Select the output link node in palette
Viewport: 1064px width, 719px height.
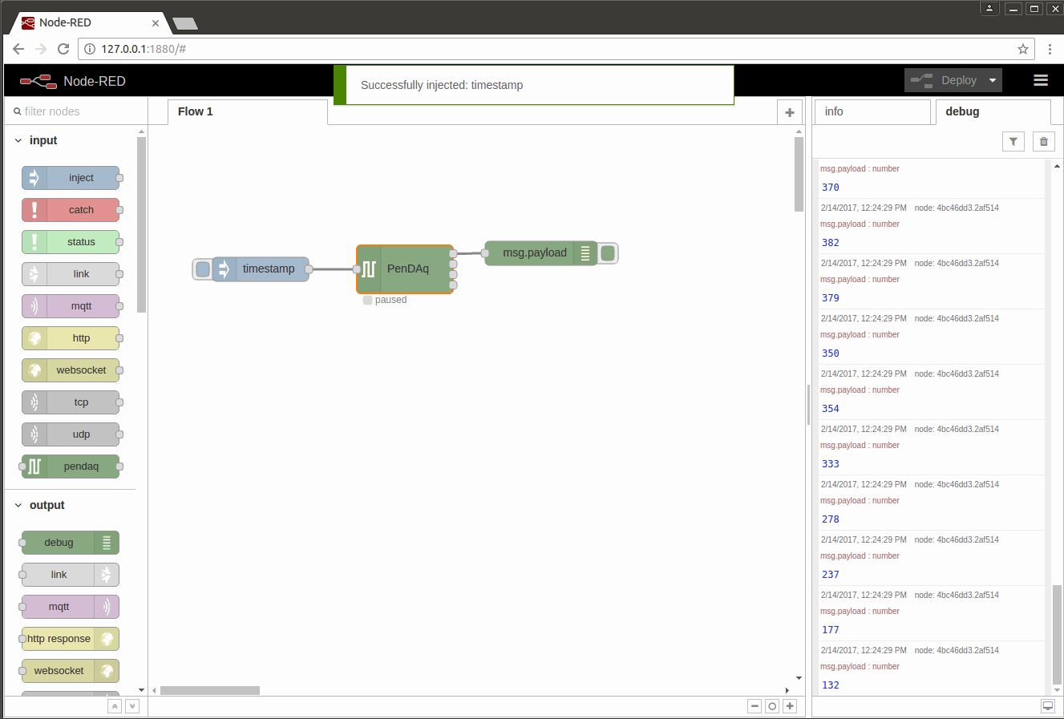pos(71,575)
